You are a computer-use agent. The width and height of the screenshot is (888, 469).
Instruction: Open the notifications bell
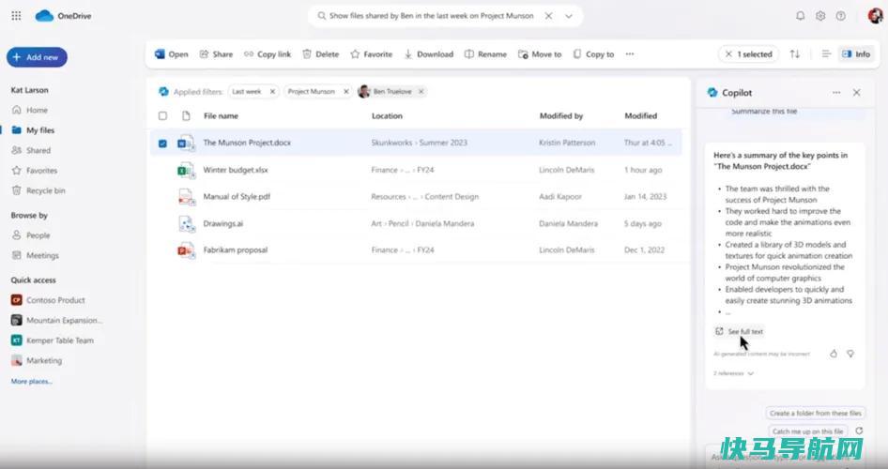(800, 16)
